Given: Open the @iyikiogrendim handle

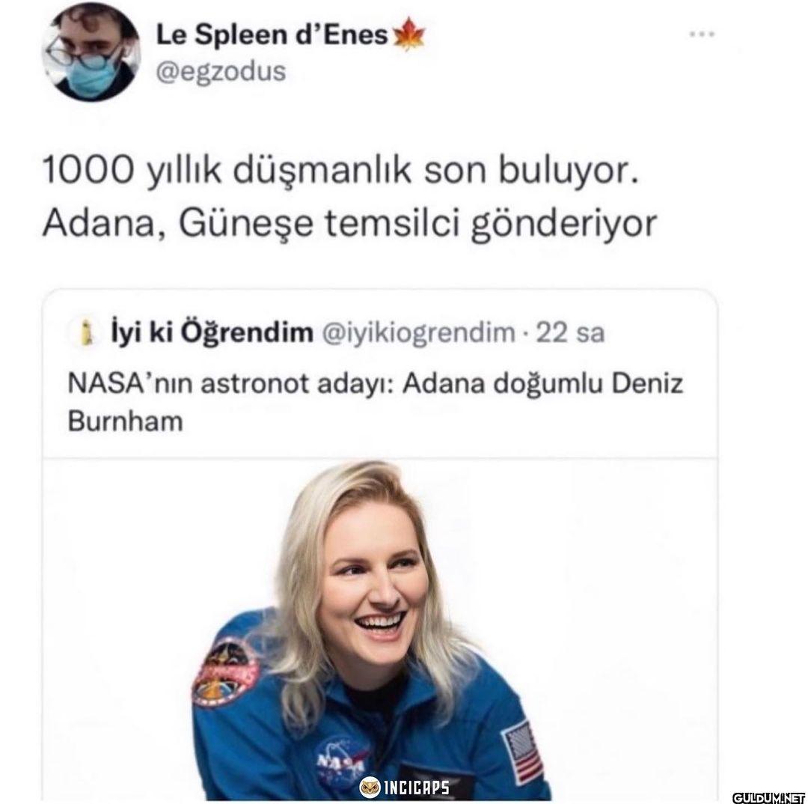Looking at the screenshot, I should tap(418, 333).
